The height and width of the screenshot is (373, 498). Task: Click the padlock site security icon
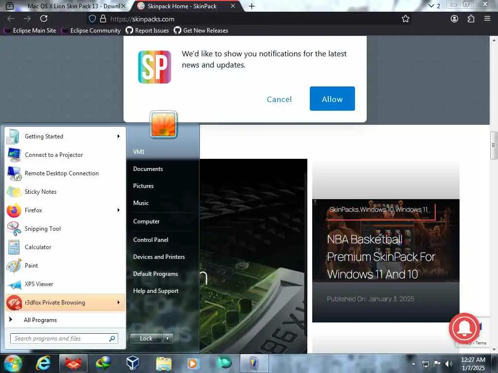(x=103, y=19)
